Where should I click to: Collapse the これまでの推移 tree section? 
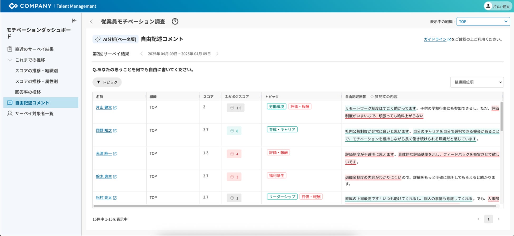pyautogui.click(x=10, y=60)
